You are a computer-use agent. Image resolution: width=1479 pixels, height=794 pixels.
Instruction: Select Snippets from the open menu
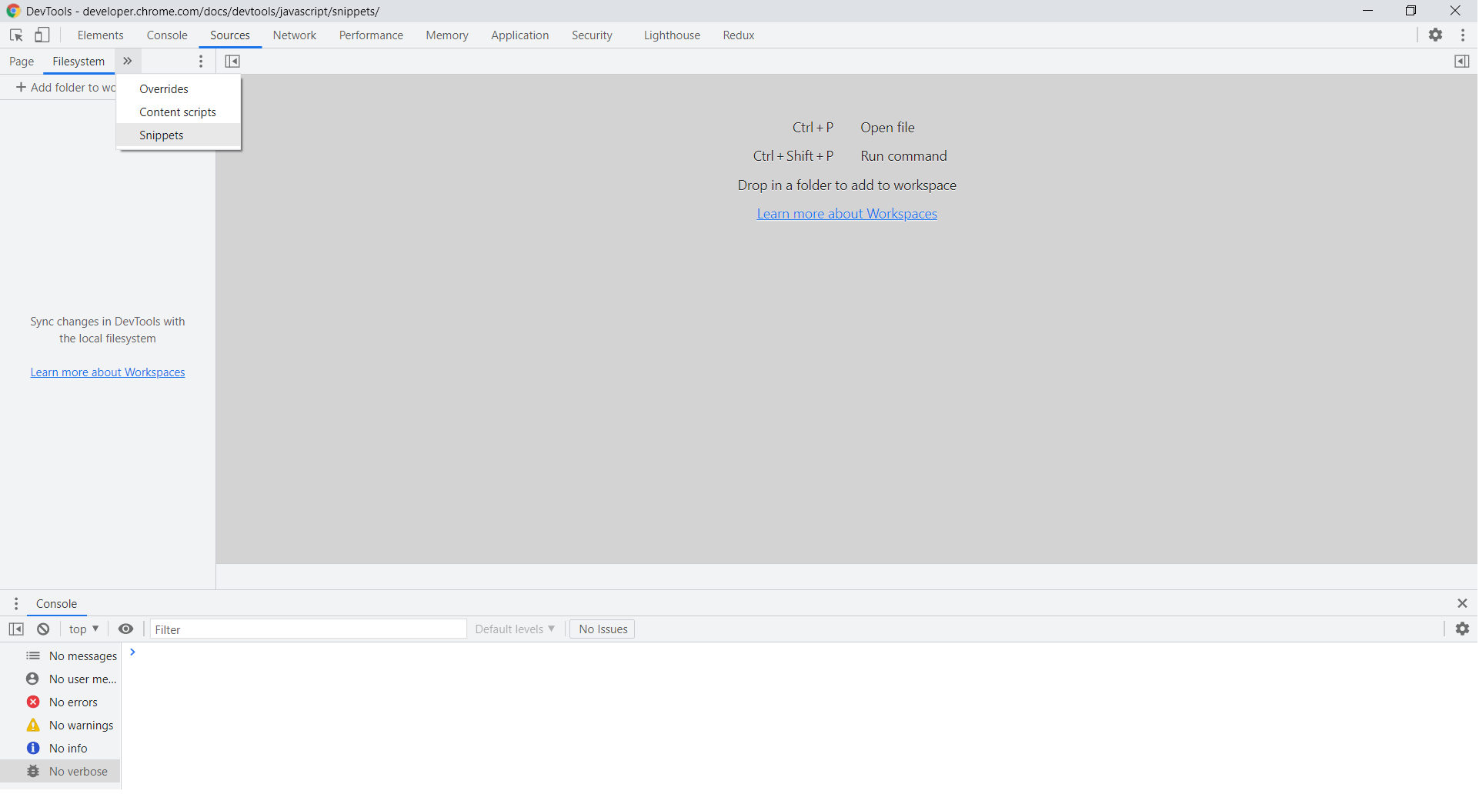click(x=161, y=135)
